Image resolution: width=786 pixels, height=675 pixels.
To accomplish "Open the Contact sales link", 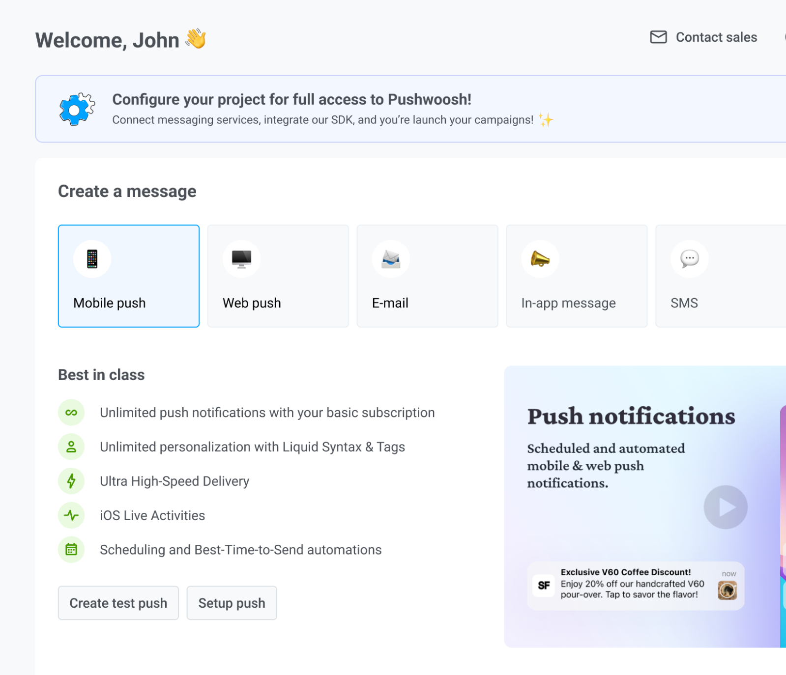I will 703,37.
